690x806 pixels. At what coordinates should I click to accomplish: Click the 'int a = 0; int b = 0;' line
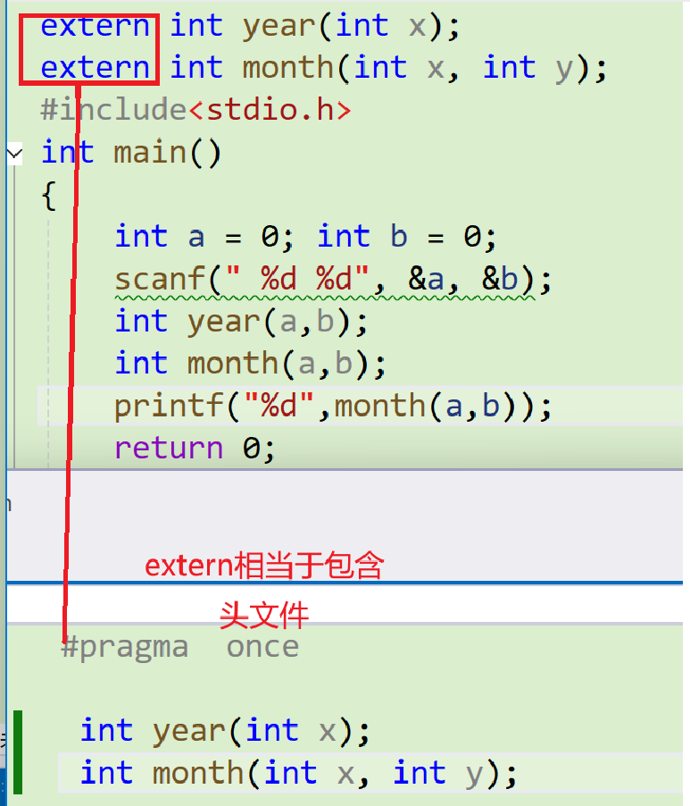coord(305,237)
